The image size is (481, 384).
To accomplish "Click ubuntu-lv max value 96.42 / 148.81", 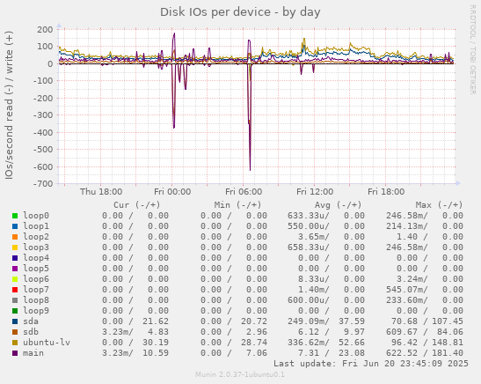I will [427, 343].
